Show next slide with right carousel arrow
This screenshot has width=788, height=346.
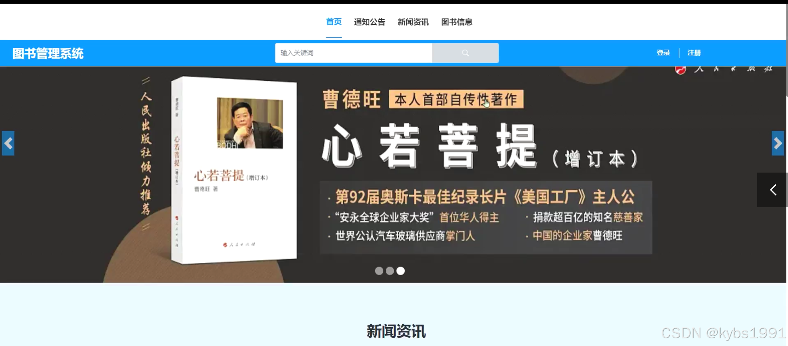(x=778, y=143)
